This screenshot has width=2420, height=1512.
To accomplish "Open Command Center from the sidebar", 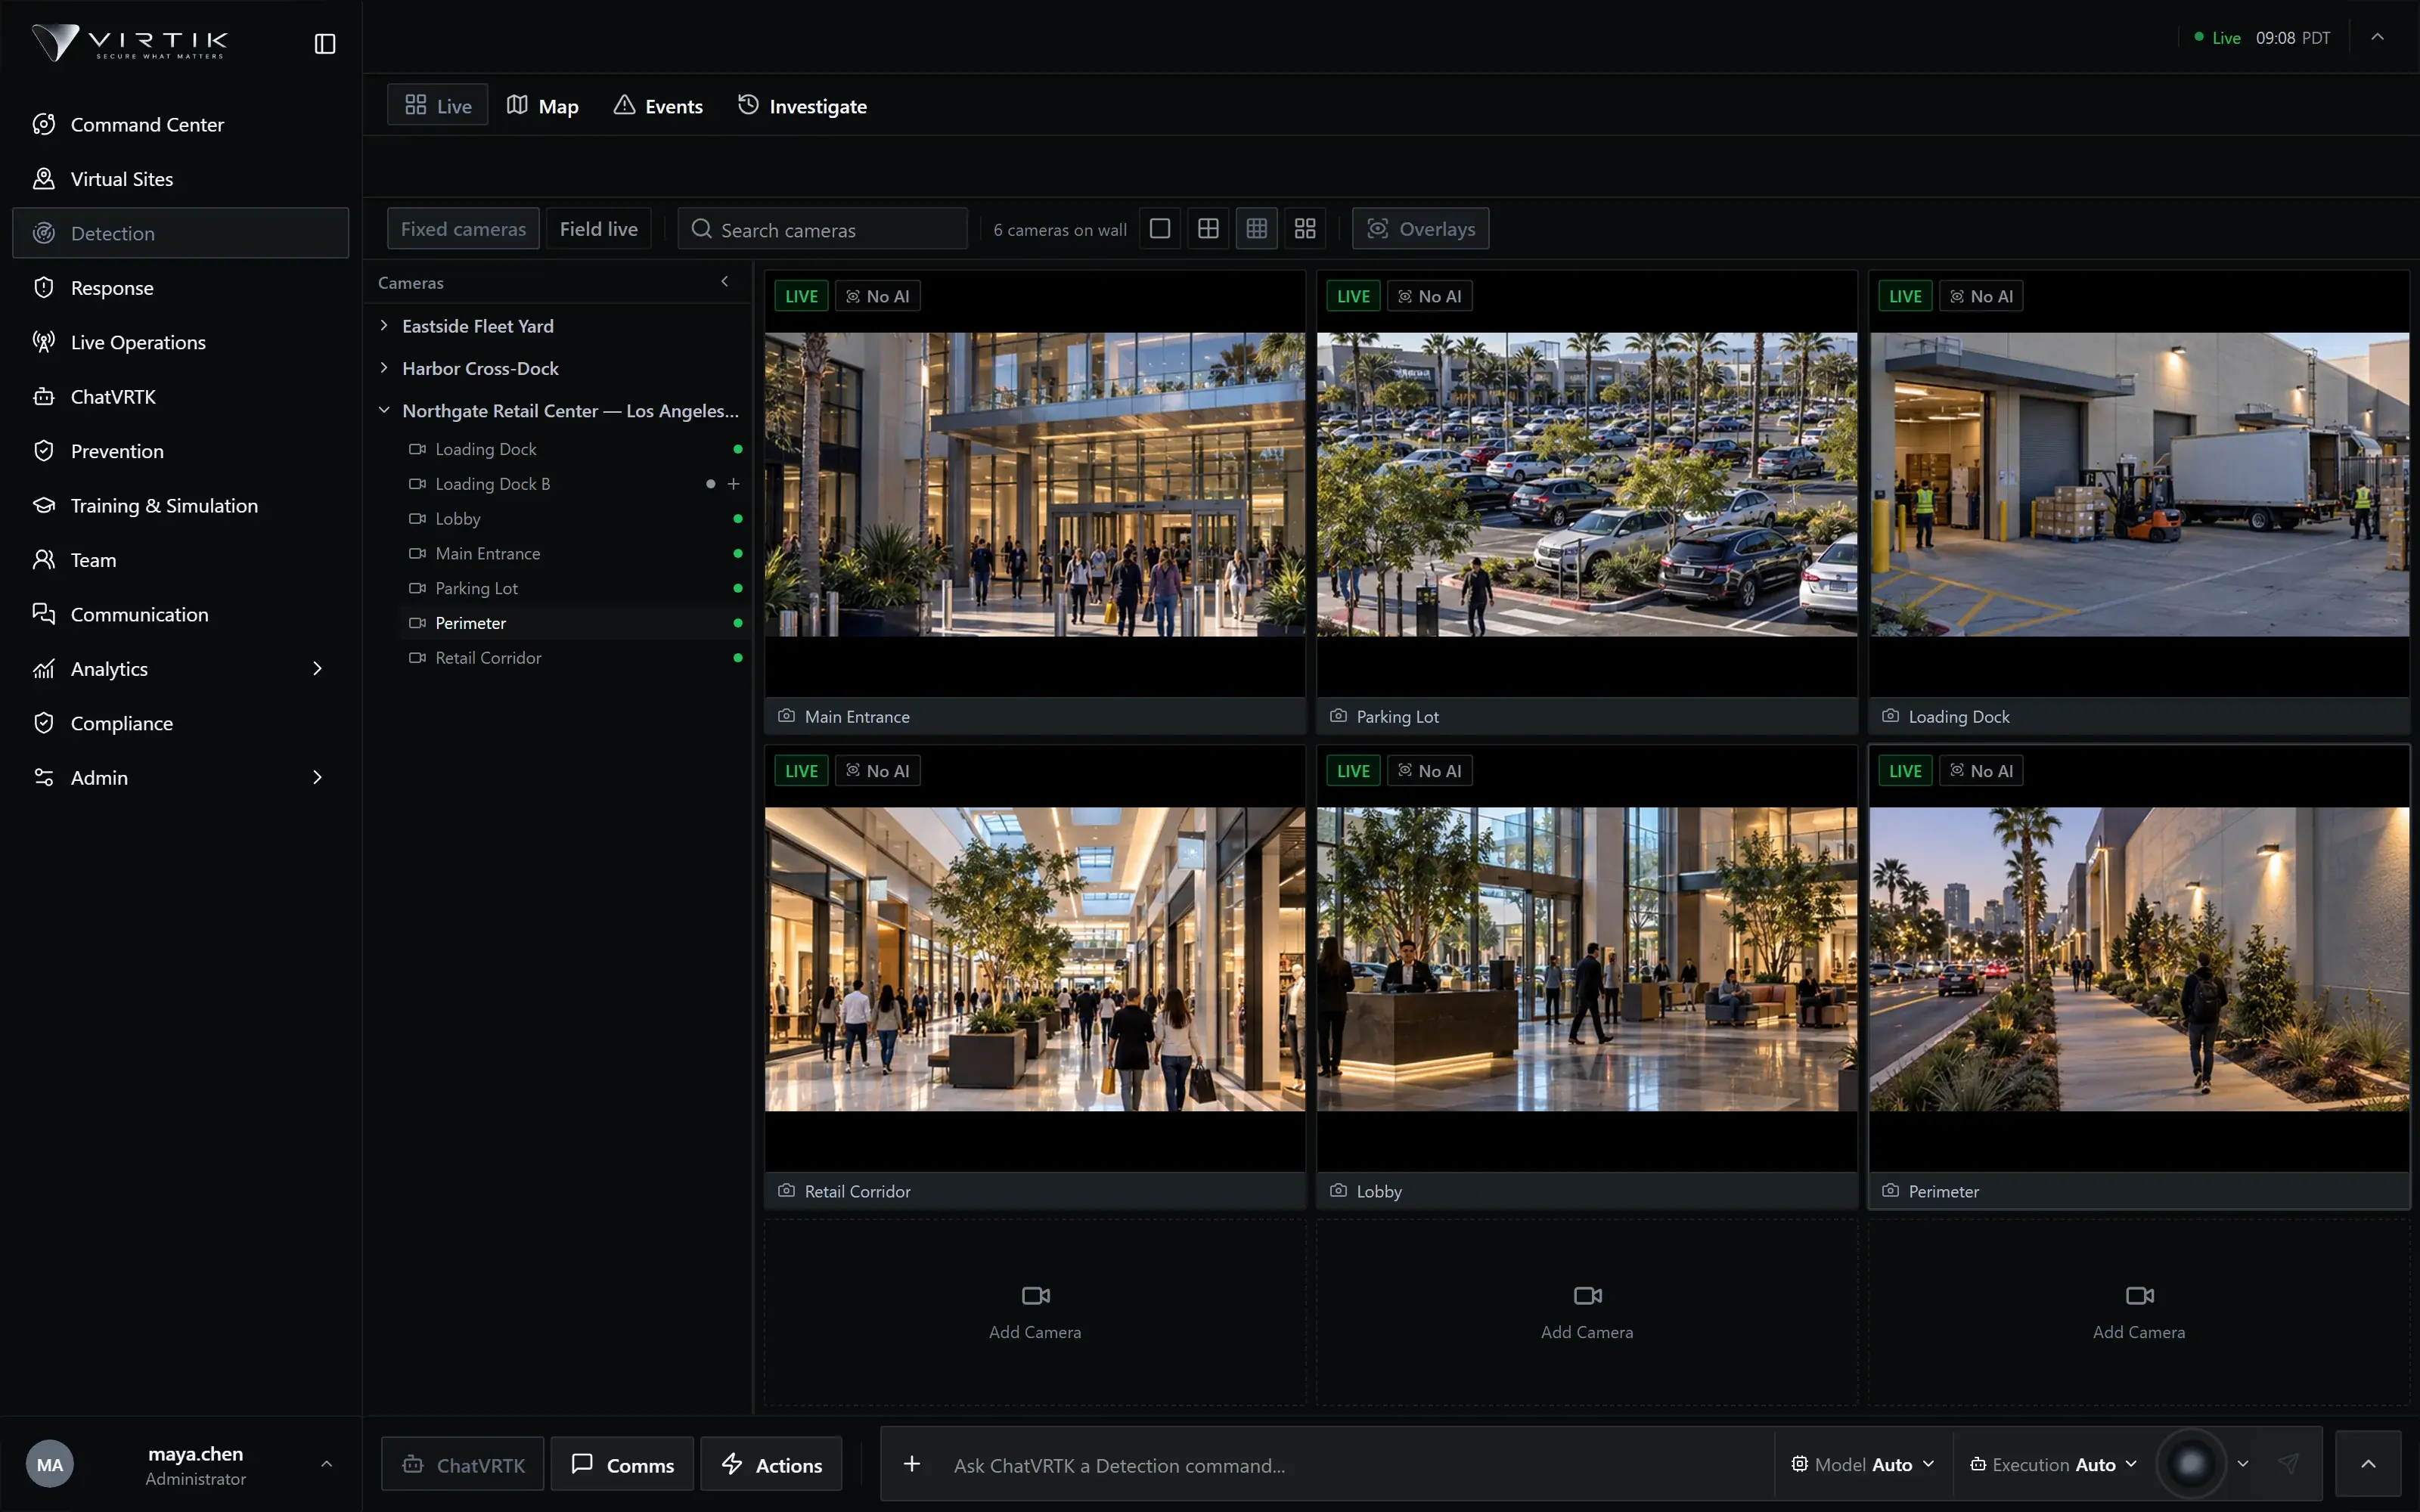I will pyautogui.click(x=180, y=124).
